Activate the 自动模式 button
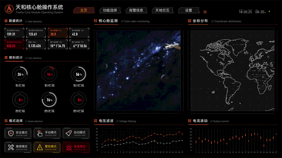 click(x=76, y=133)
